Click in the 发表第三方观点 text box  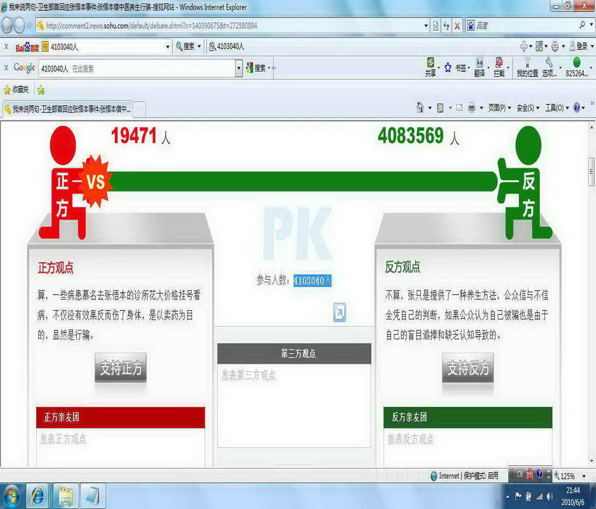point(294,405)
